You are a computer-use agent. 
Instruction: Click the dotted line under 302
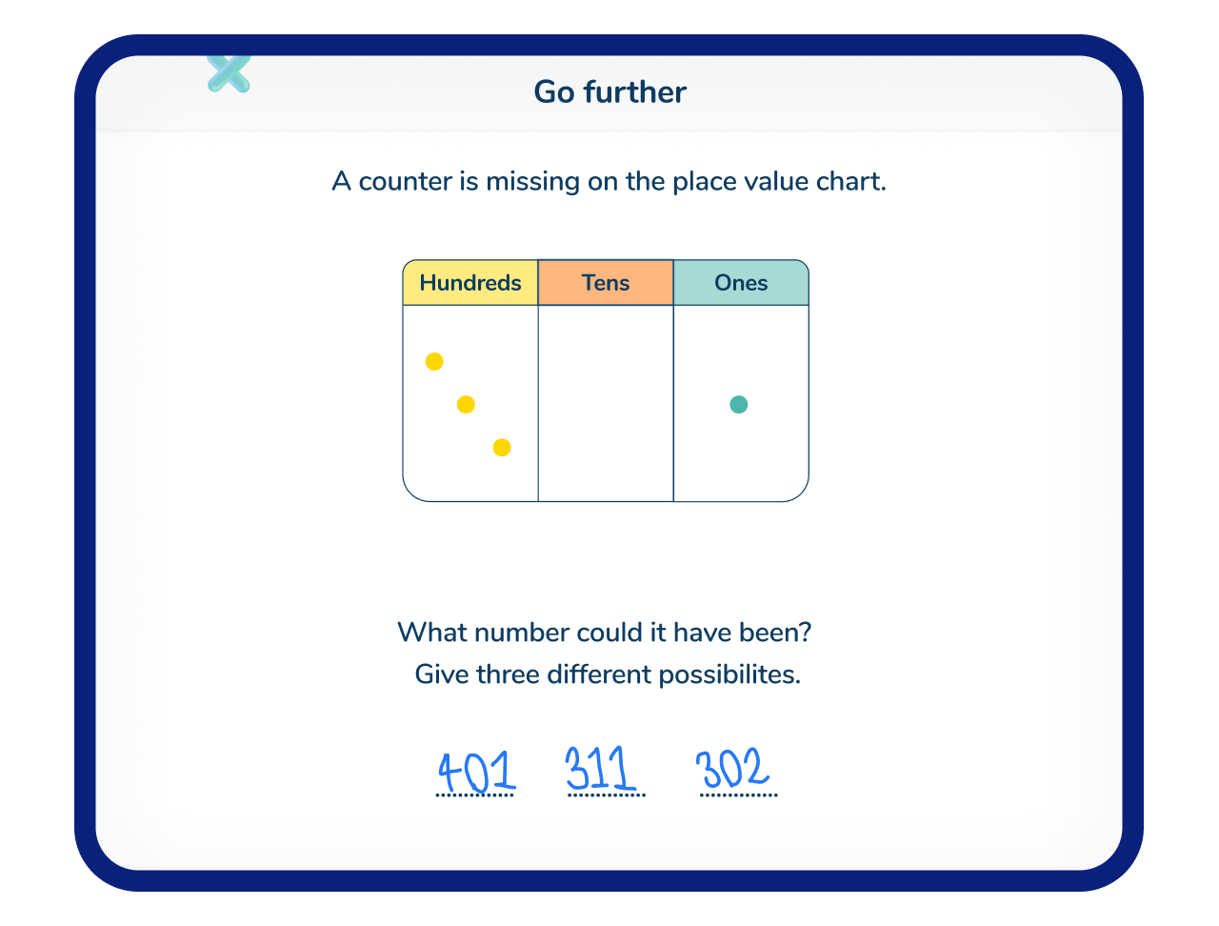[x=739, y=795]
